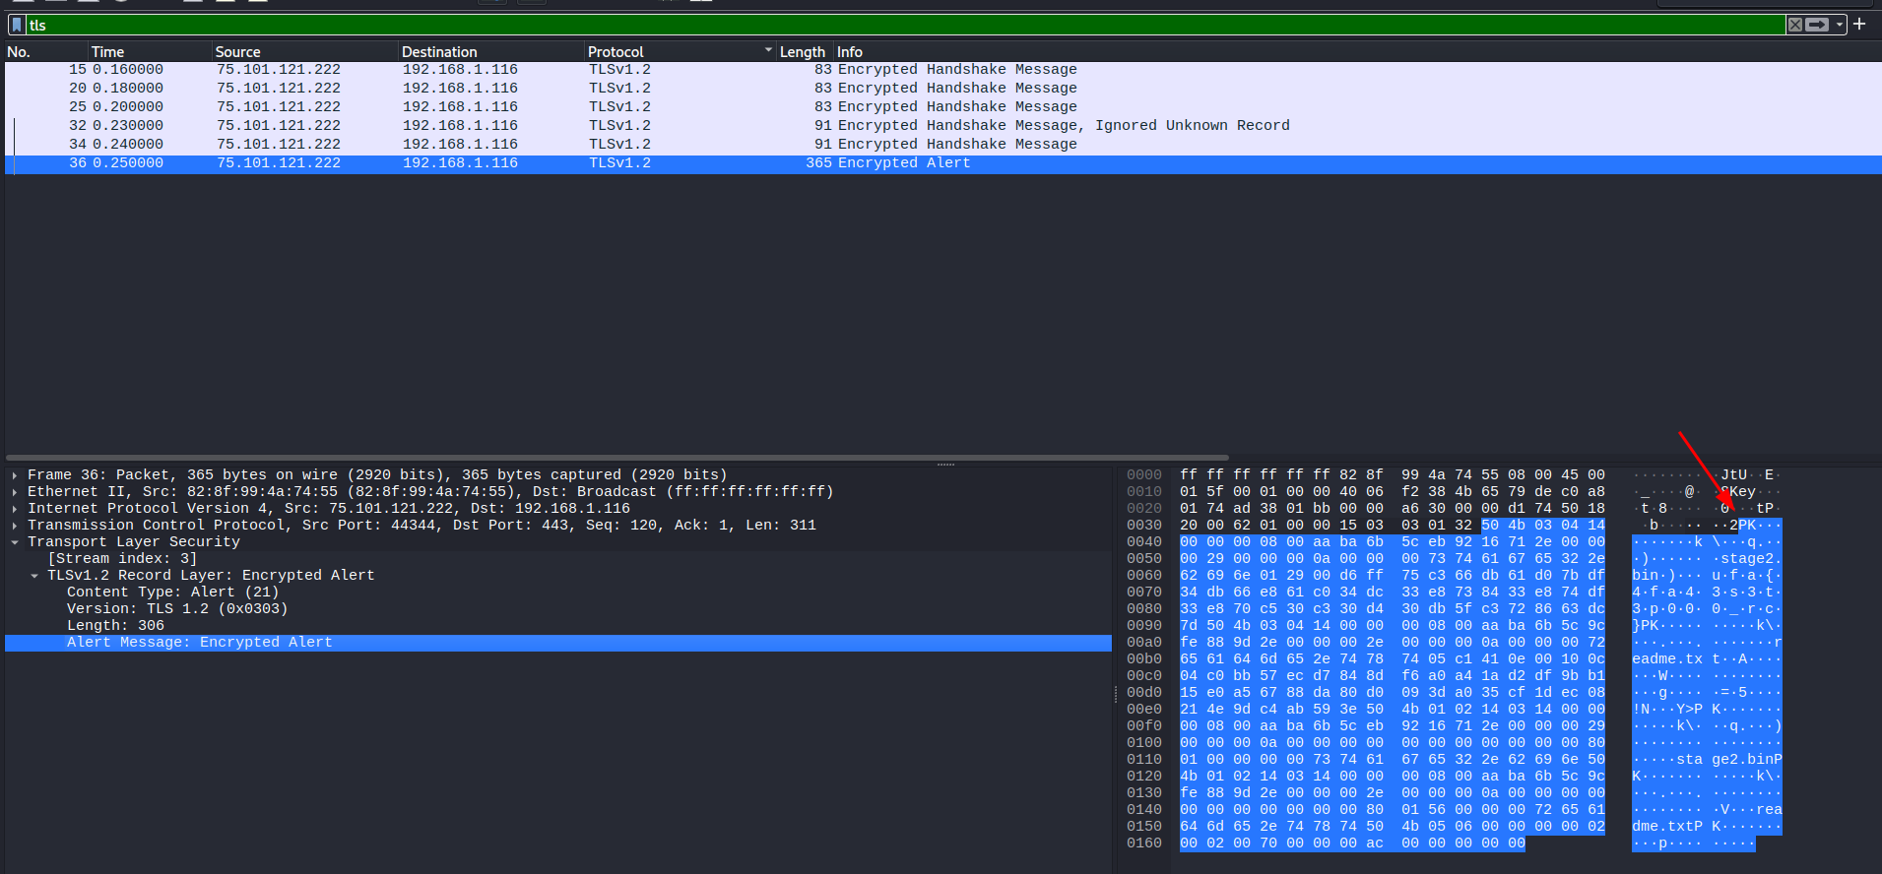Click the 'ge2.binP' ASCII text in bytes pane
Viewport: 1882px width, 874px height.
coord(1747,760)
